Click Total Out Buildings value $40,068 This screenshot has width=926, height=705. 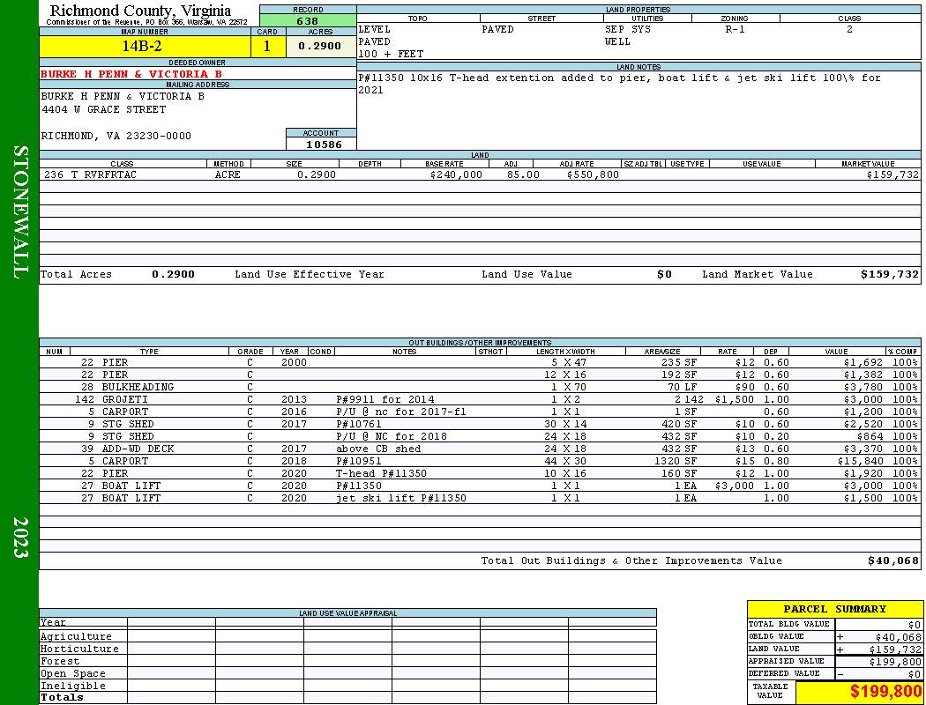893,561
